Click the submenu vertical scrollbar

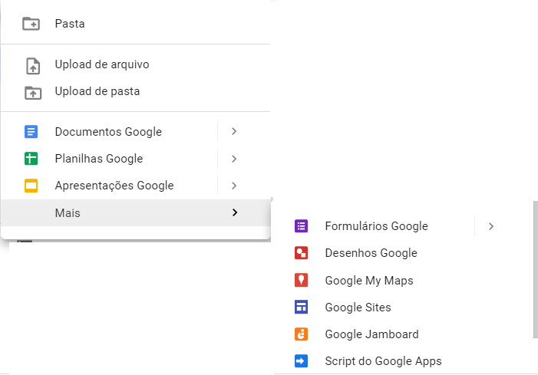536,269
